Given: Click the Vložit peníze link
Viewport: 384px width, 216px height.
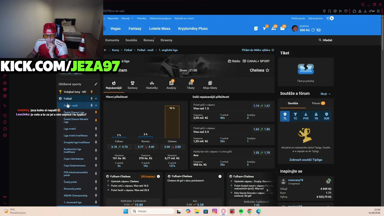Looking at the screenshot, I should [298, 18].
